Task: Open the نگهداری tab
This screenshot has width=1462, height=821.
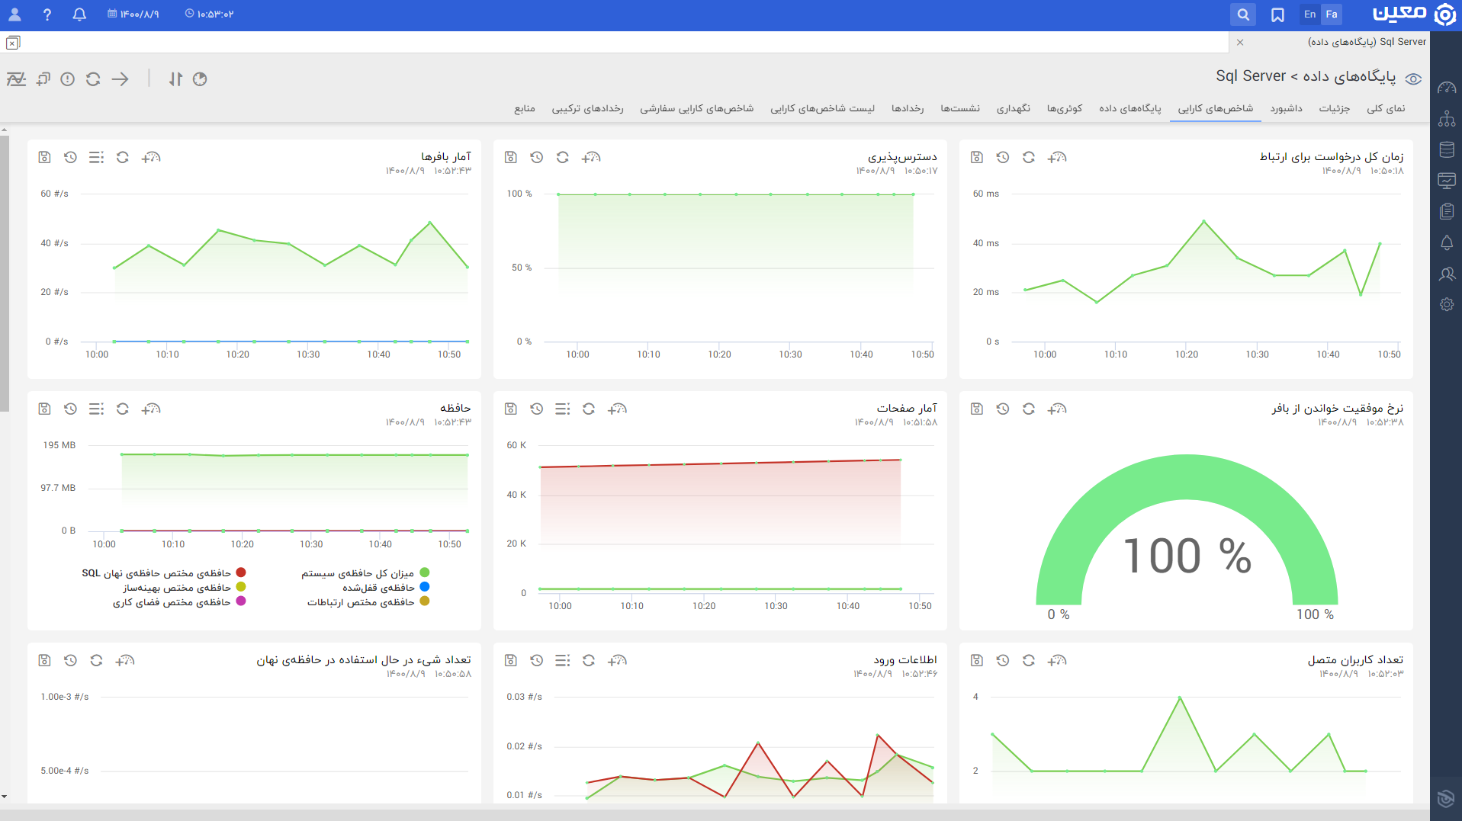Action: [1013, 108]
